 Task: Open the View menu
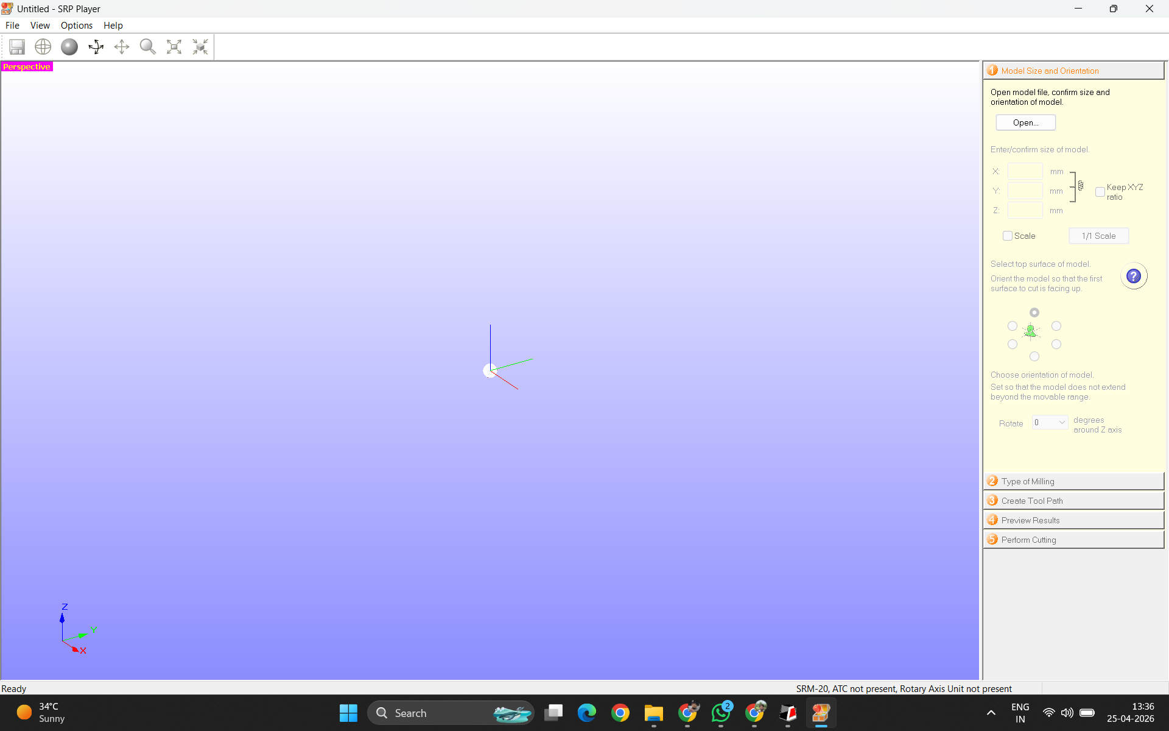(40, 25)
